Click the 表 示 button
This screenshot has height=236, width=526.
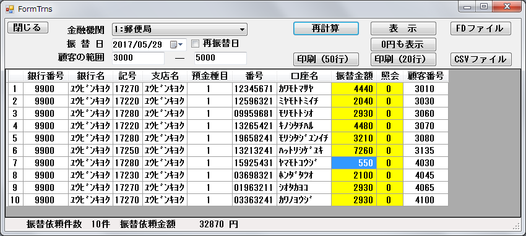403,28
